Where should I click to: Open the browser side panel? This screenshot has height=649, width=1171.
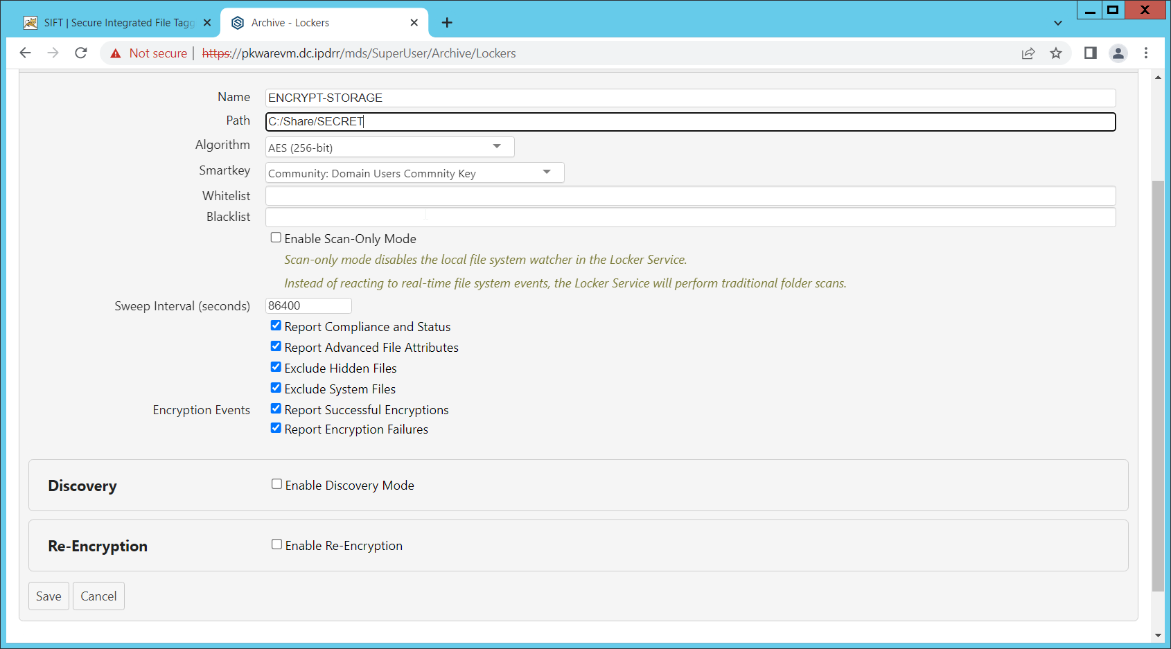point(1090,53)
